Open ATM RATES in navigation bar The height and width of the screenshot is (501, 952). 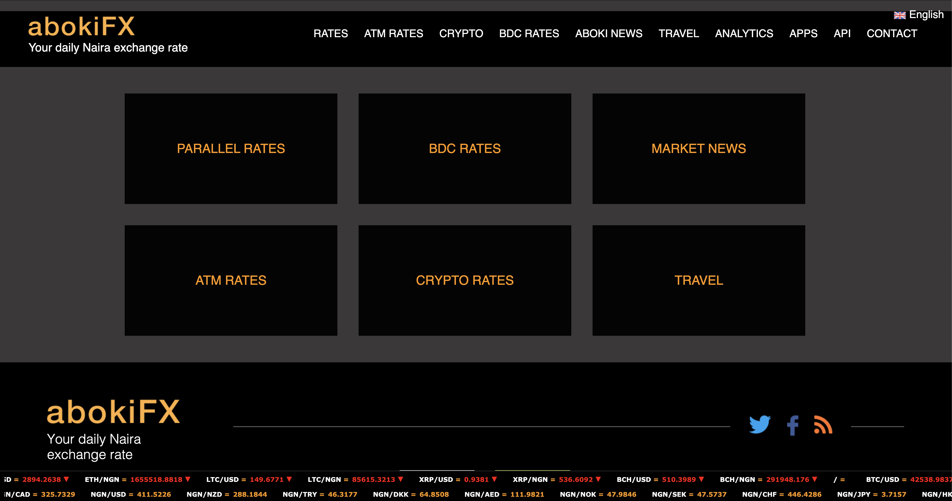pyautogui.click(x=393, y=33)
